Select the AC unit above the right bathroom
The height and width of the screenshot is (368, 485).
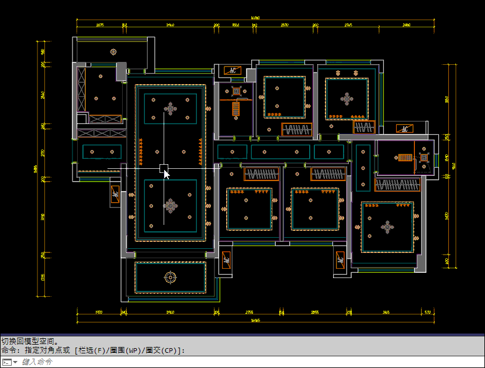(403, 129)
